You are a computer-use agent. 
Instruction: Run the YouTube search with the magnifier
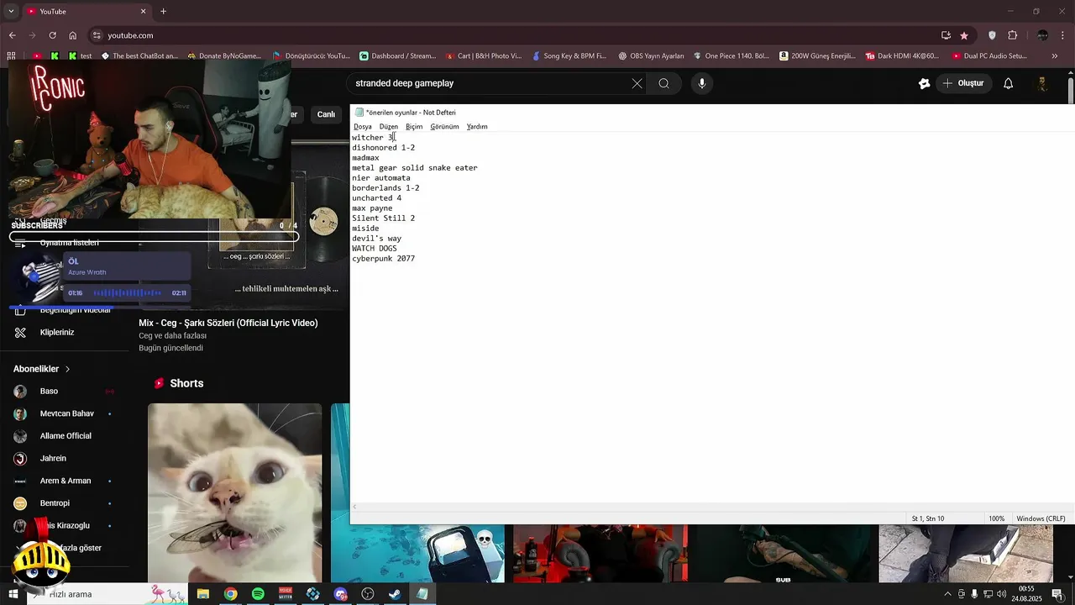pyautogui.click(x=663, y=83)
